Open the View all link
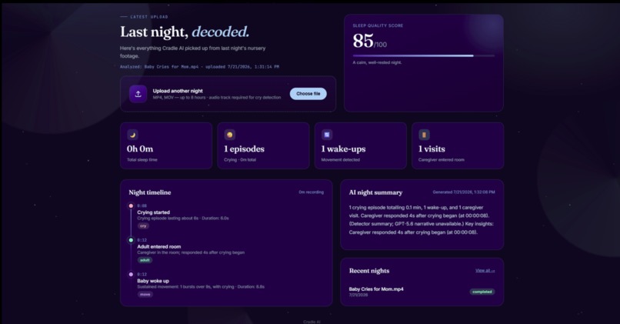The image size is (620, 324). point(485,271)
